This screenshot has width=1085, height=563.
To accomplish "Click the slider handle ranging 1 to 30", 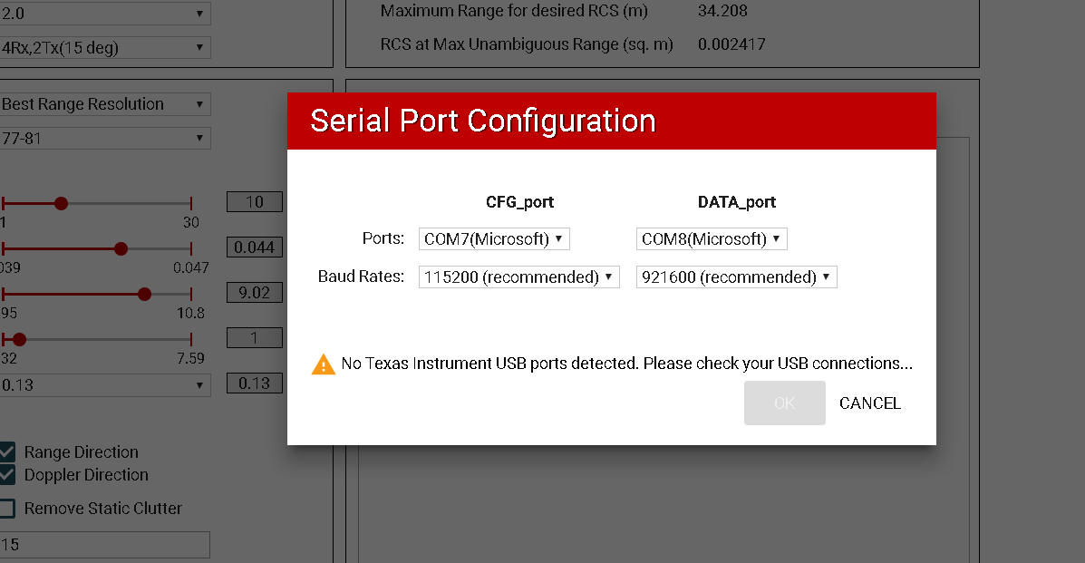I will pyautogui.click(x=61, y=204).
